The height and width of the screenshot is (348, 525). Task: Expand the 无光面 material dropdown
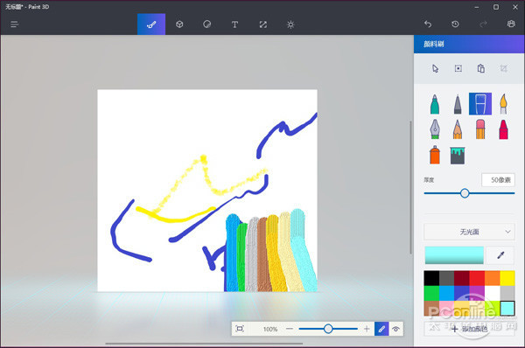(468, 232)
